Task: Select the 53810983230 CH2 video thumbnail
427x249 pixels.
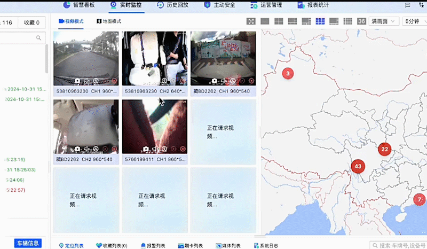Action: [155, 58]
